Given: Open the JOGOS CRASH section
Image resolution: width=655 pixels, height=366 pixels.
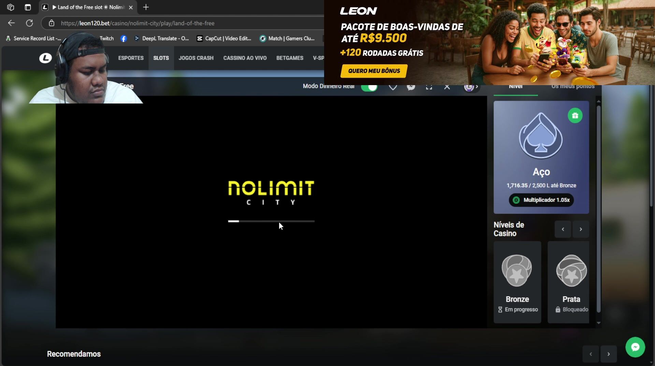Looking at the screenshot, I should click(x=196, y=58).
